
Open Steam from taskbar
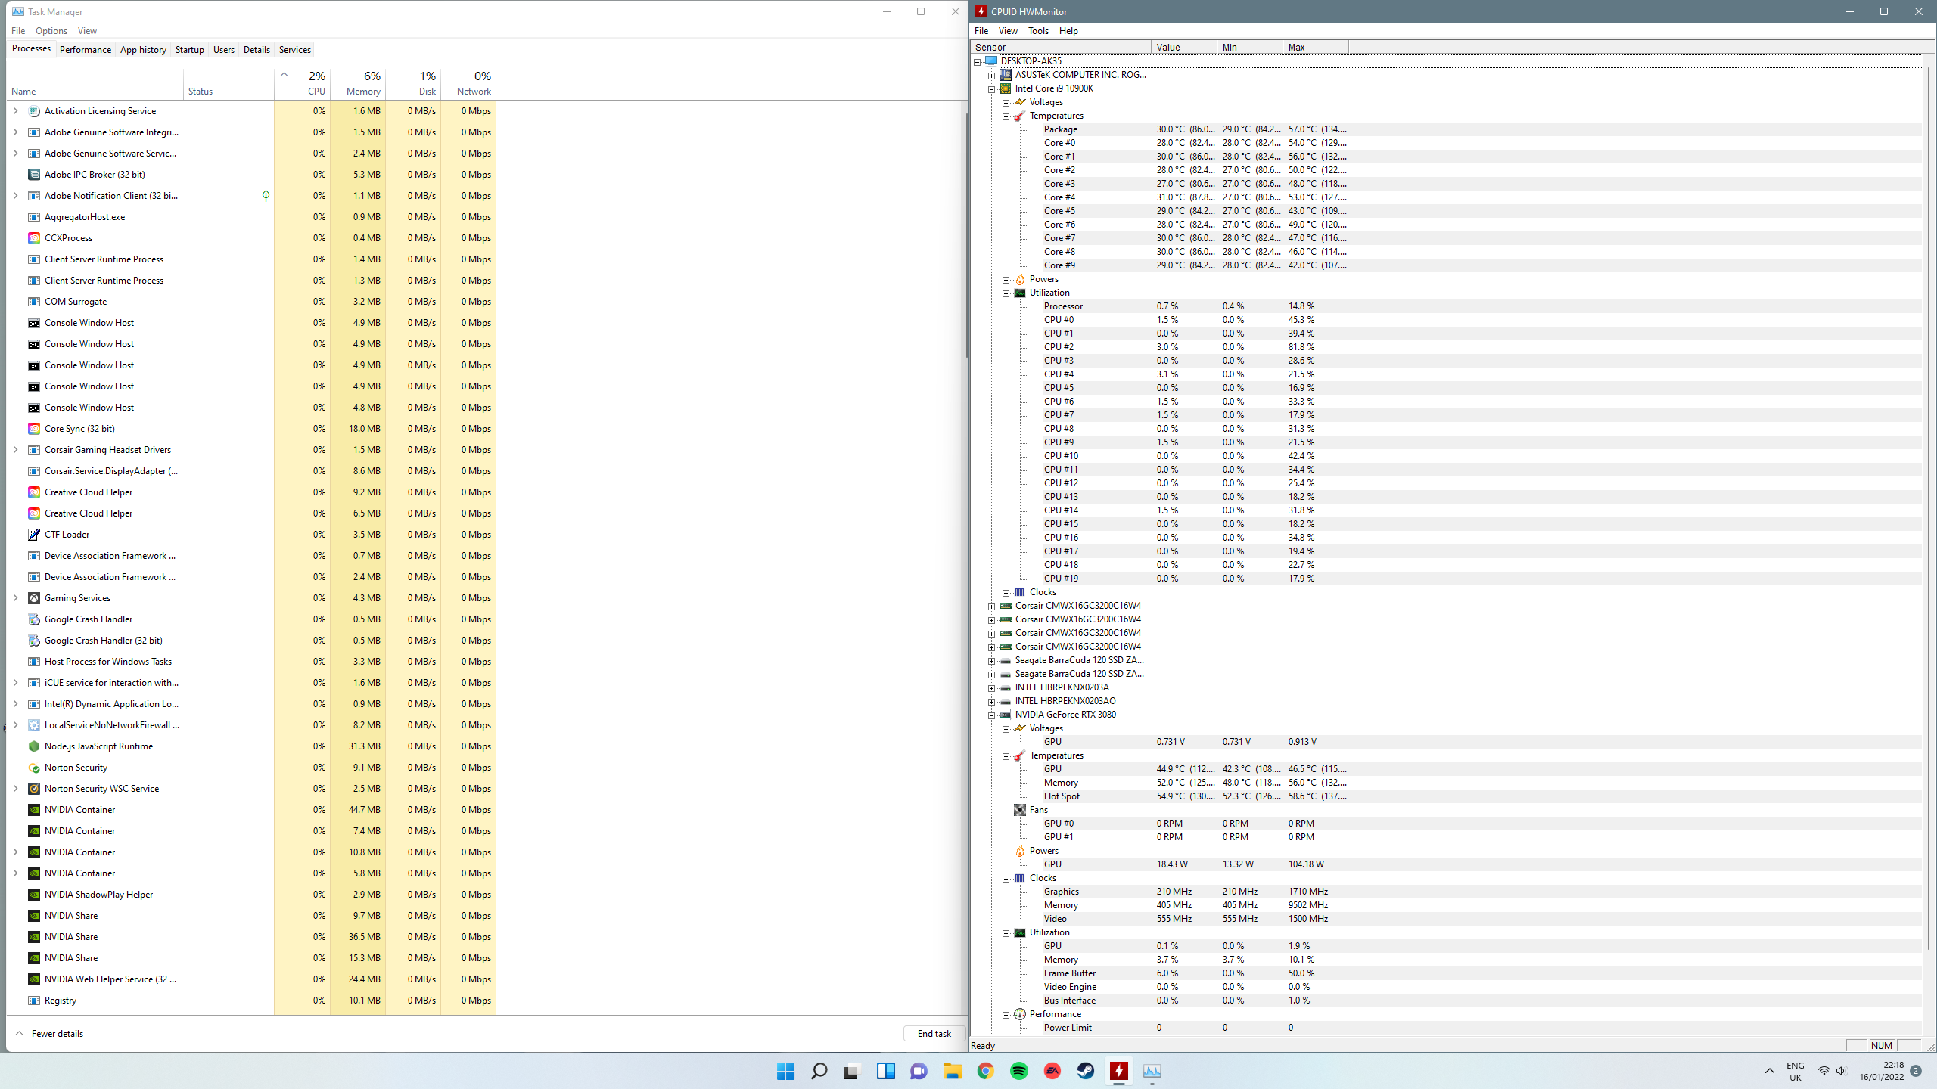tap(1085, 1071)
